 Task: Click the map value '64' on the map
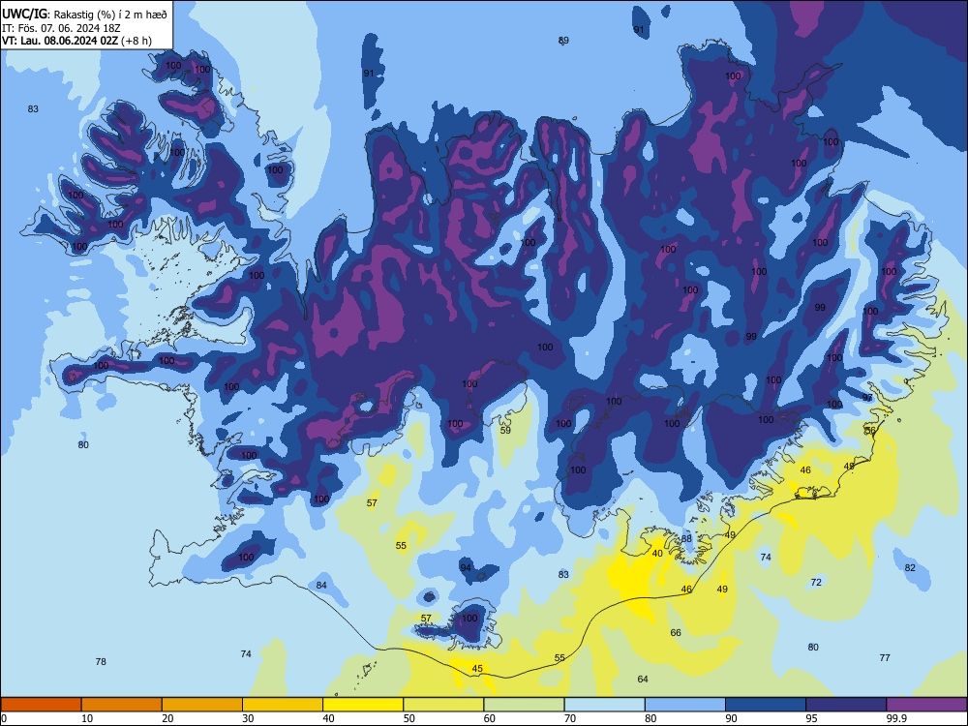(x=643, y=680)
